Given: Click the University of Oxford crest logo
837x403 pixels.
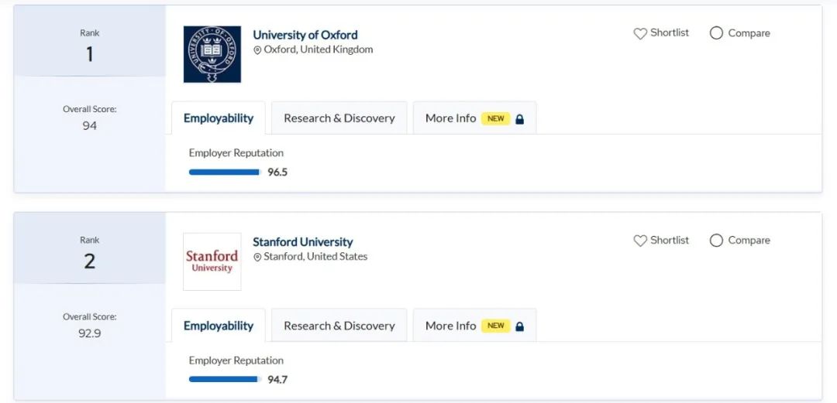Looking at the screenshot, I should point(212,54).
